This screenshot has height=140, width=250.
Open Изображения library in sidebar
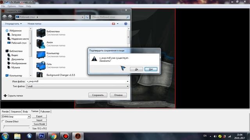tap(19, 63)
